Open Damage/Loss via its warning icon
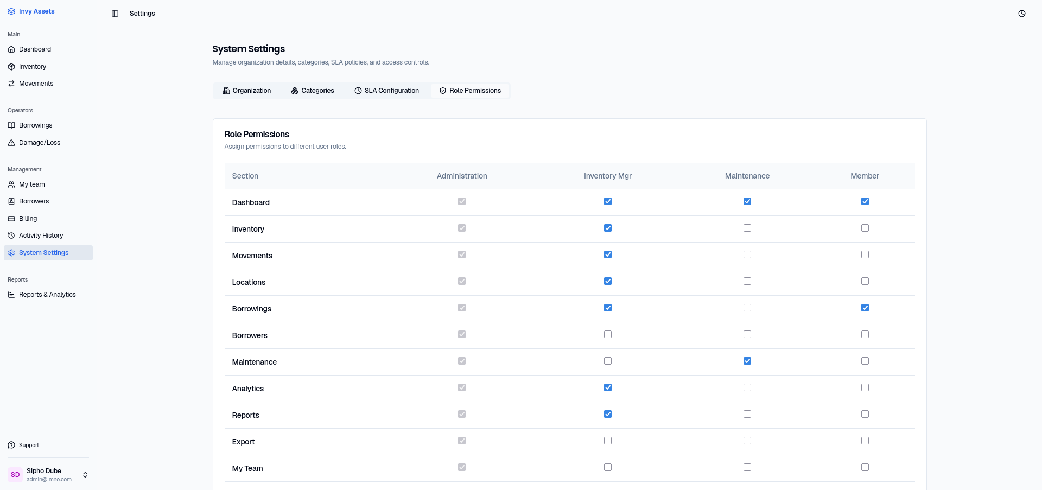The image size is (1042, 490). 11,143
